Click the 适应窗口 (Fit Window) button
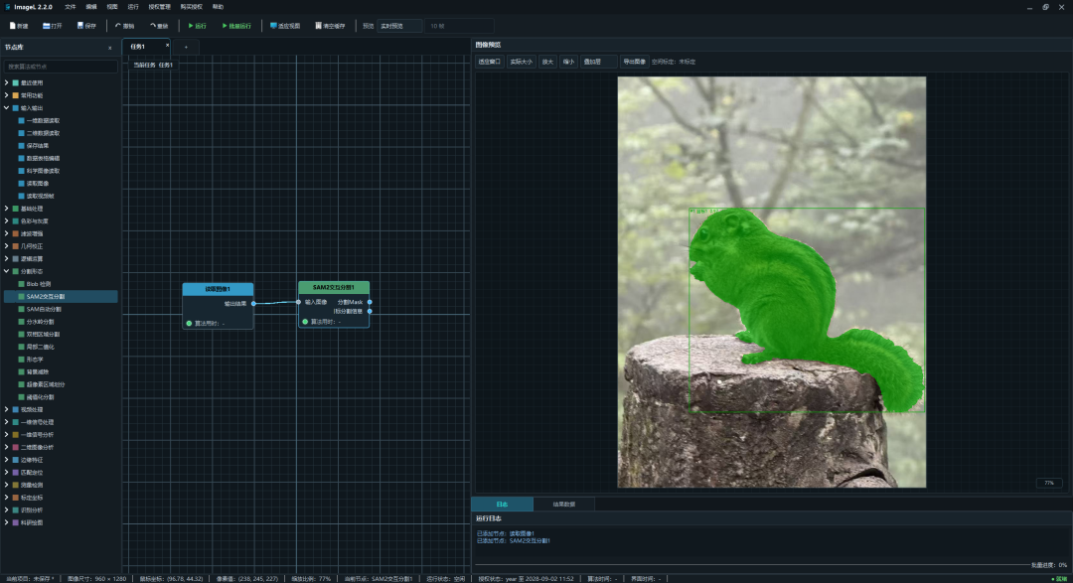The width and height of the screenshot is (1073, 583). 489,62
